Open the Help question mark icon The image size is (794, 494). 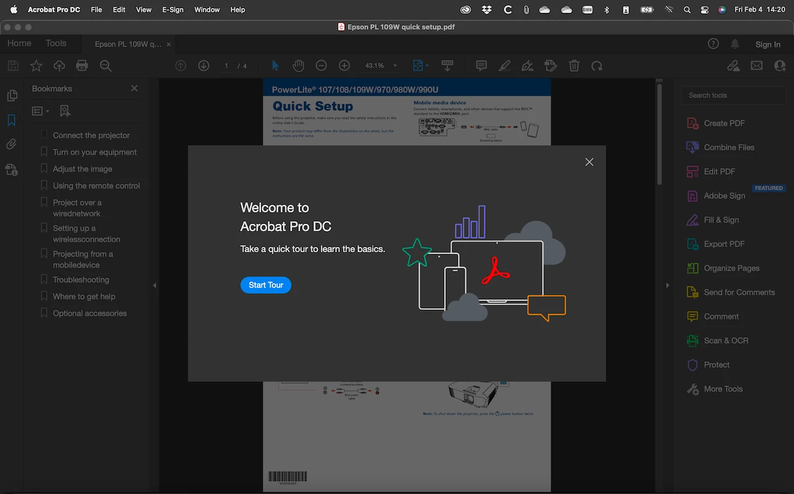pyautogui.click(x=713, y=43)
